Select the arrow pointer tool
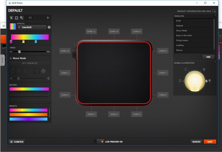The height and width of the screenshot is (152, 222). pyautogui.click(x=11, y=18)
